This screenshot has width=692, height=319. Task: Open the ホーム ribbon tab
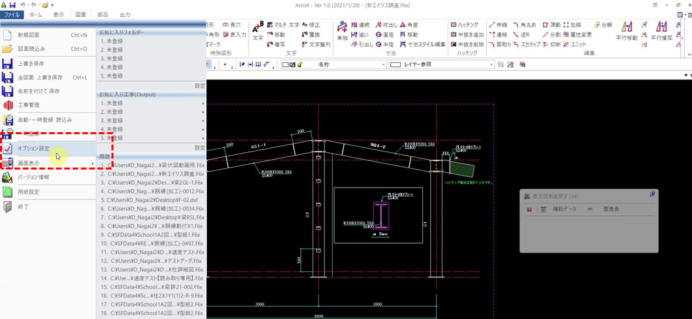pyautogui.click(x=35, y=14)
